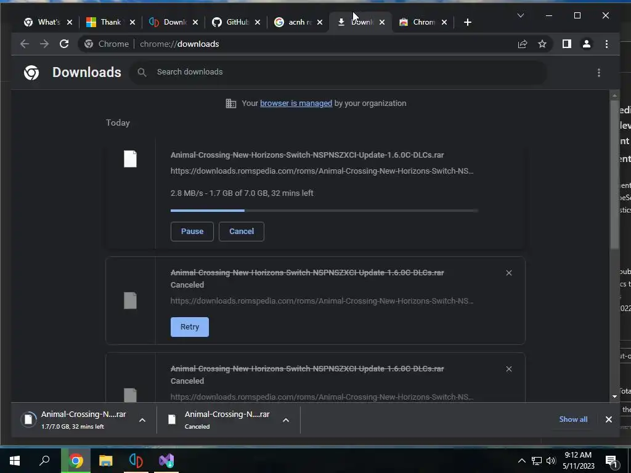Close the GitHub tab
This screenshot has width=631, height=473.
click(258, 22)
